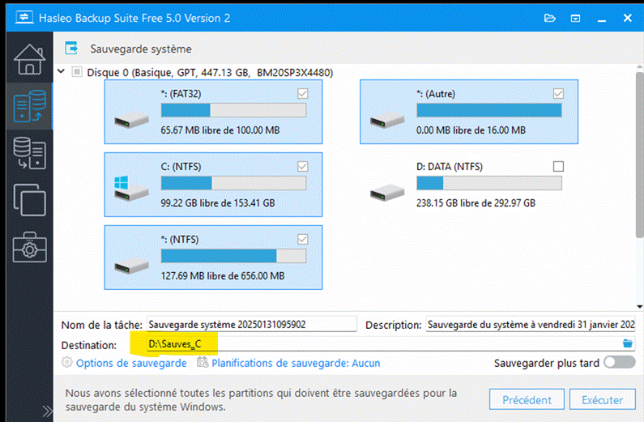Check the D: DATA partition checkbox
The height and width of the screenshot is (422, 644).
coord(558,166)
